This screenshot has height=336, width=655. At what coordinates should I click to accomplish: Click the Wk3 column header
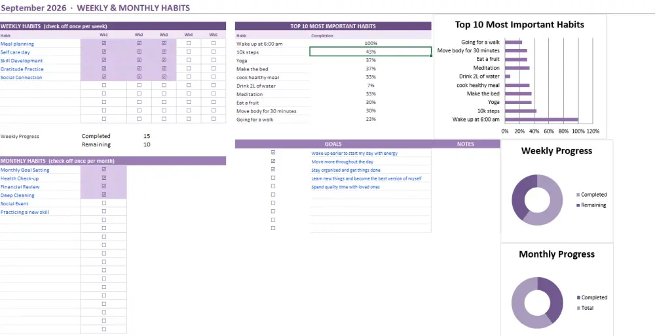(164, 35)
